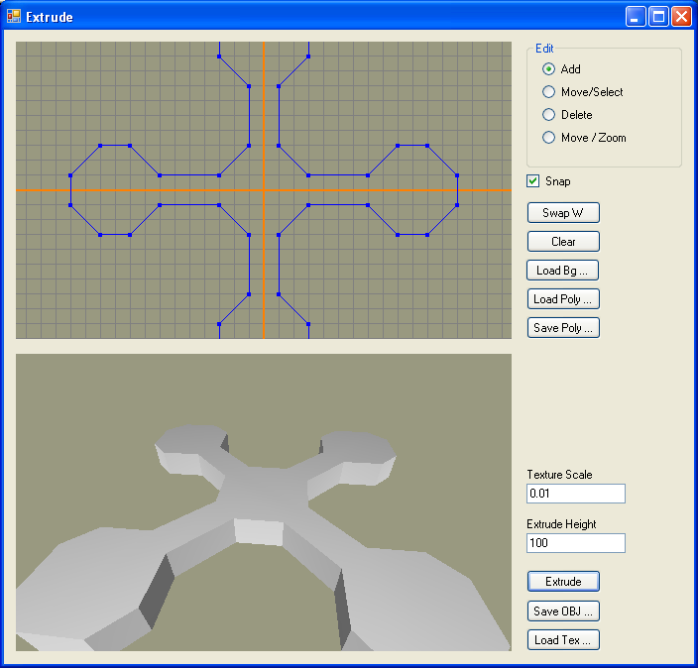Select the Delete edit mode

pyautogui.click(x=548, y=115)
